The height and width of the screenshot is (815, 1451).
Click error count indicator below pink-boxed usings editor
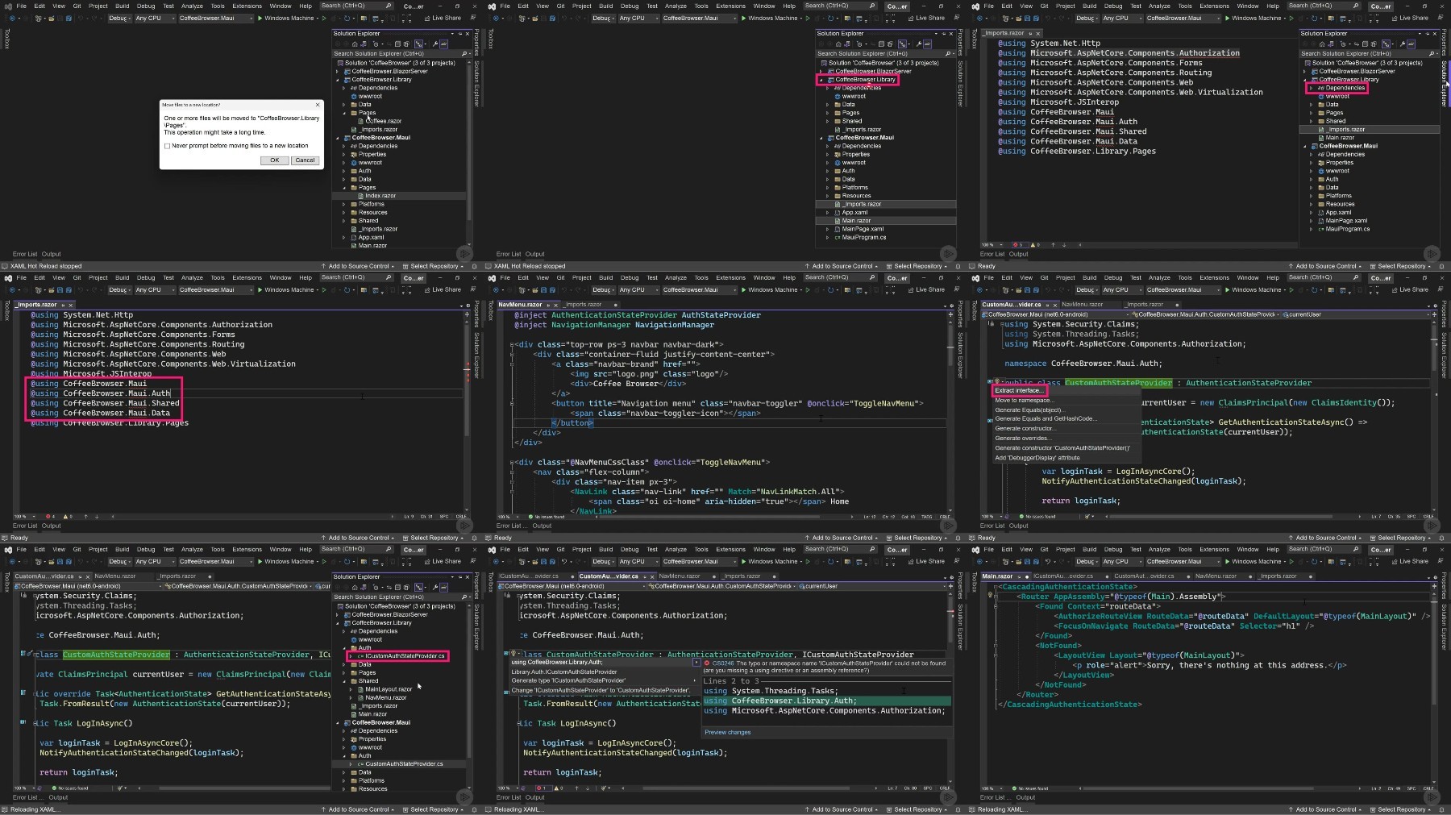coord(50,517)
